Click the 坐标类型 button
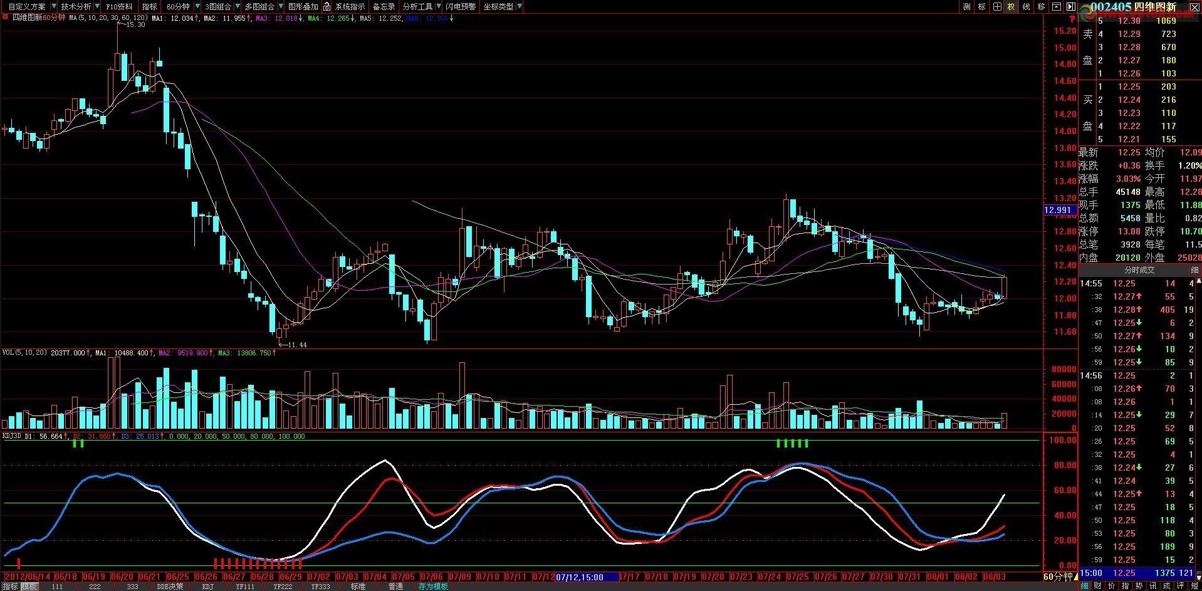The image size is (1202, 591). 498,6
